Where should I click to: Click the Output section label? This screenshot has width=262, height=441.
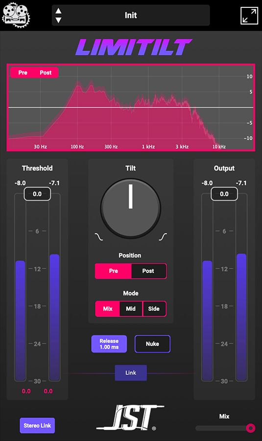pos(224,168)
